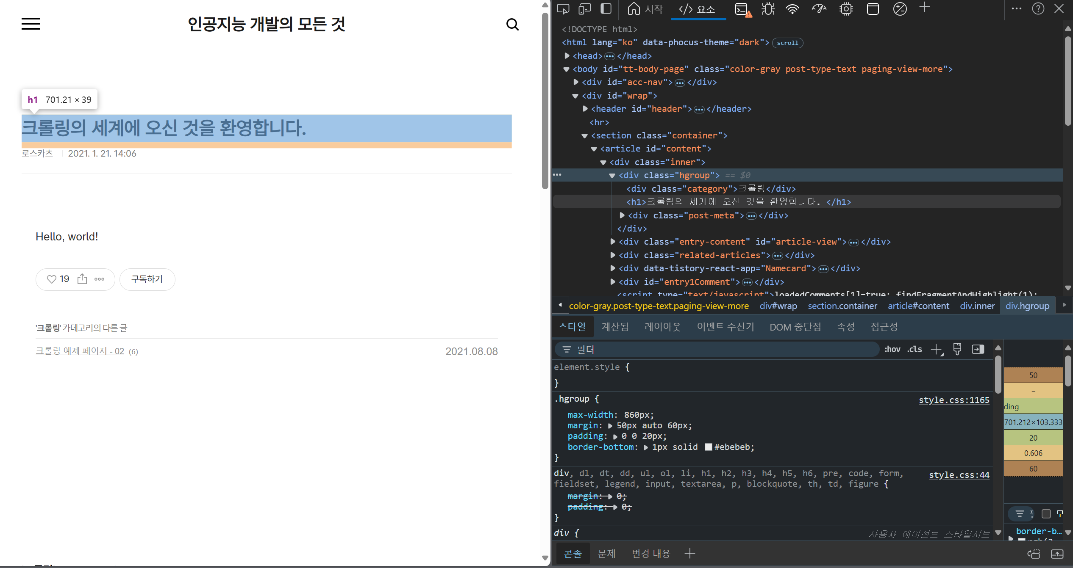1073x568 pixels.
Task: Collapse the hgroup div node
Action: coord(612,175)
